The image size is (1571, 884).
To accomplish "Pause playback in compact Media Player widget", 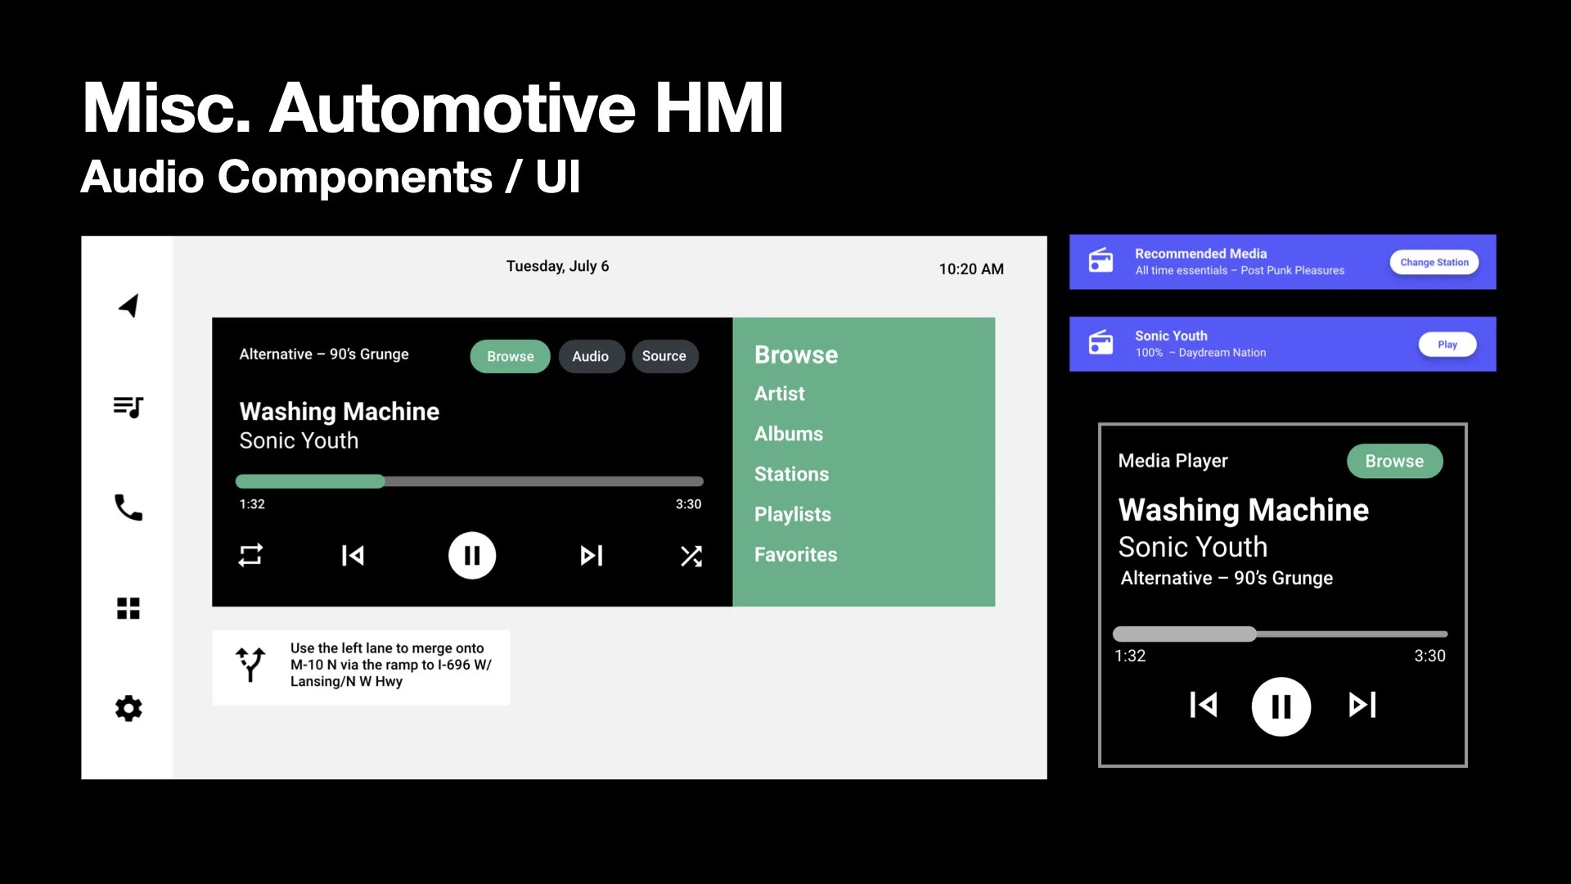I will 1281,706.
